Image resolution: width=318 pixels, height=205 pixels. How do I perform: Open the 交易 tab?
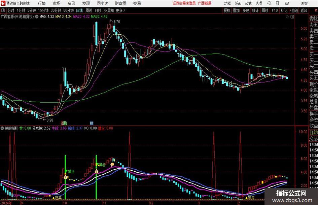pos(137,3)
